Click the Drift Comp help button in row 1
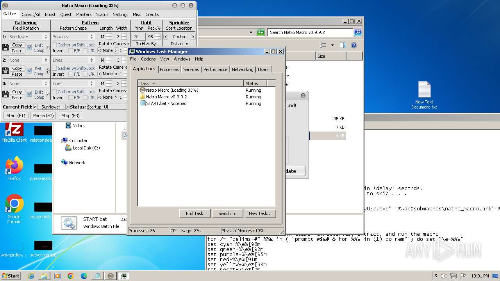Screen dimensions: 500x281 tap(48, 48)
